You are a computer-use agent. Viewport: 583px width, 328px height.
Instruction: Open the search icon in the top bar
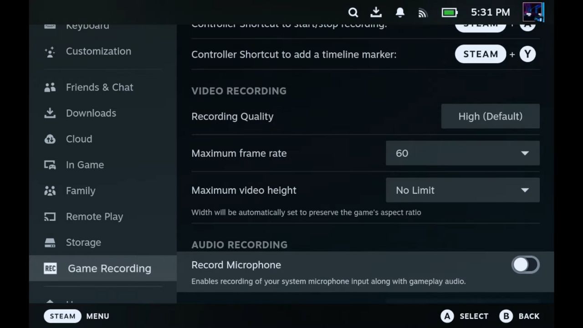(x=353, y=12)
